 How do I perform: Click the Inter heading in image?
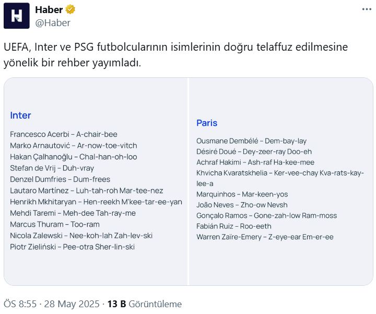tap(20, 115)
